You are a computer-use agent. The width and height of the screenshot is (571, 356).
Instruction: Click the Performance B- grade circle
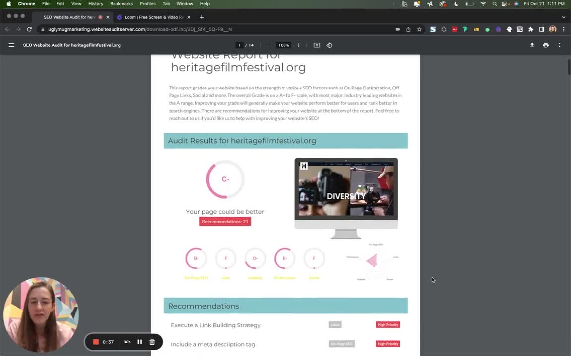click(285, 258)
